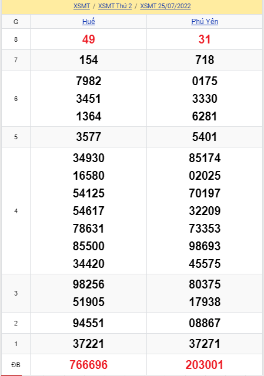Open the Phú Yên province link

pos(205,22)
